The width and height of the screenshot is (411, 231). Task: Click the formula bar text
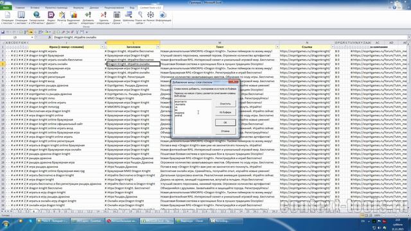click(x=75, y=37)
